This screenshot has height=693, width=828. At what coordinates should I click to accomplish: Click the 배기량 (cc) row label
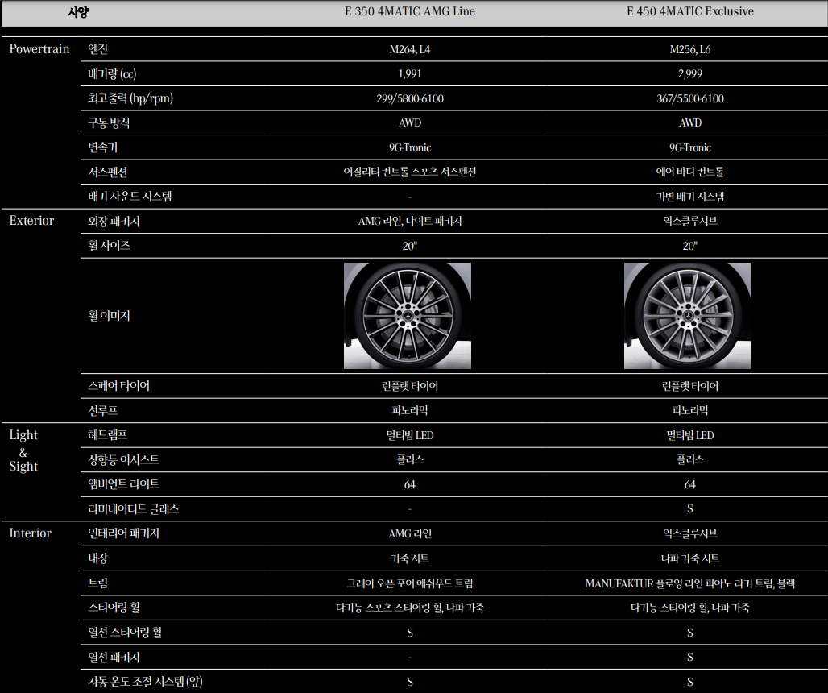112,74
